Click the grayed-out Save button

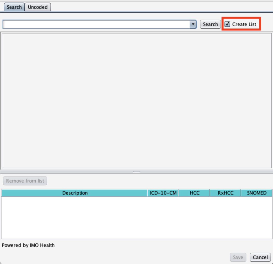pyautogui.click(x=238, y=257)
